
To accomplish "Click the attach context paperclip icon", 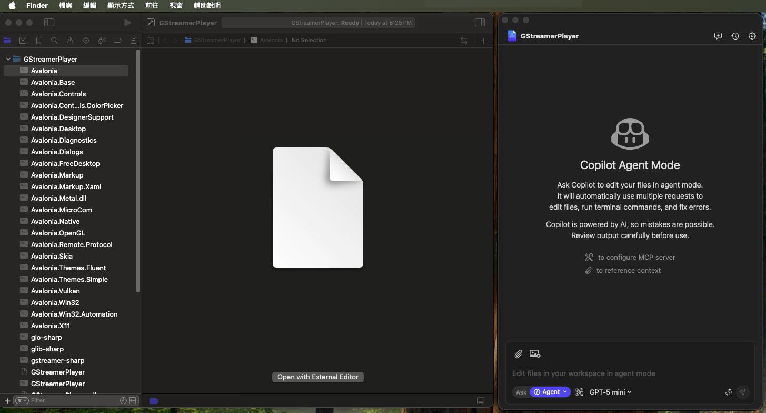I will click(518, 354).
